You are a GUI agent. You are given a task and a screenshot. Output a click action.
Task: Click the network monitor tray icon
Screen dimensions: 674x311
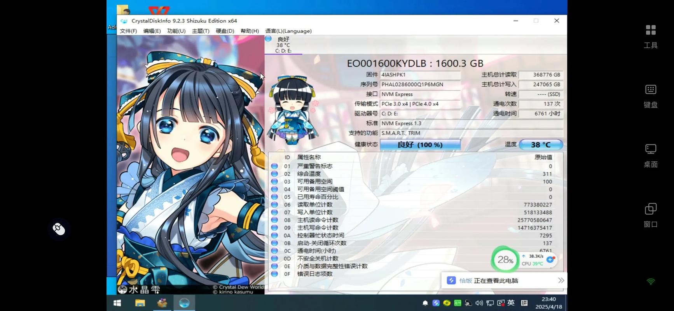click(x=490, y=303)
